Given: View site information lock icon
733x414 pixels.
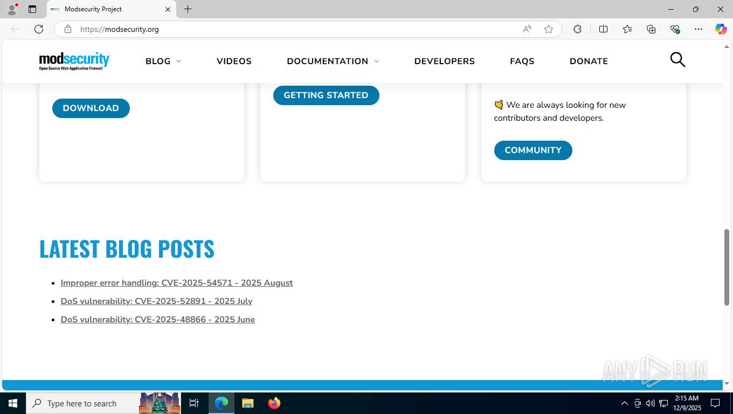Looking at the screenshot, I should pyautogui.click(x=68, y=29).
